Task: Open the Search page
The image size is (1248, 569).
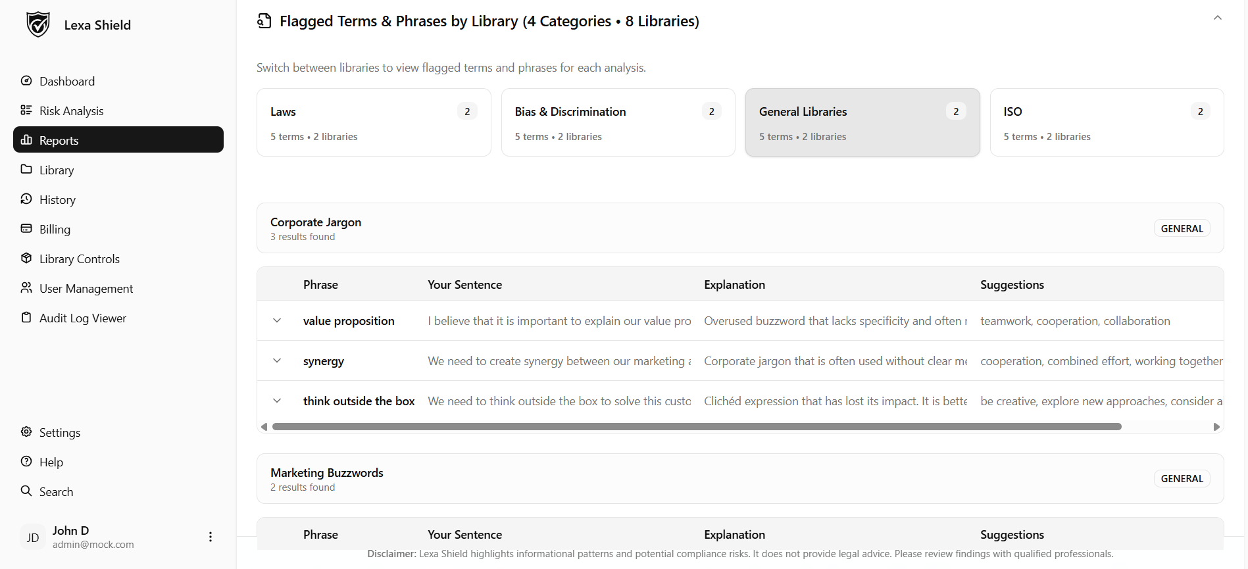Action: (118, 491)
